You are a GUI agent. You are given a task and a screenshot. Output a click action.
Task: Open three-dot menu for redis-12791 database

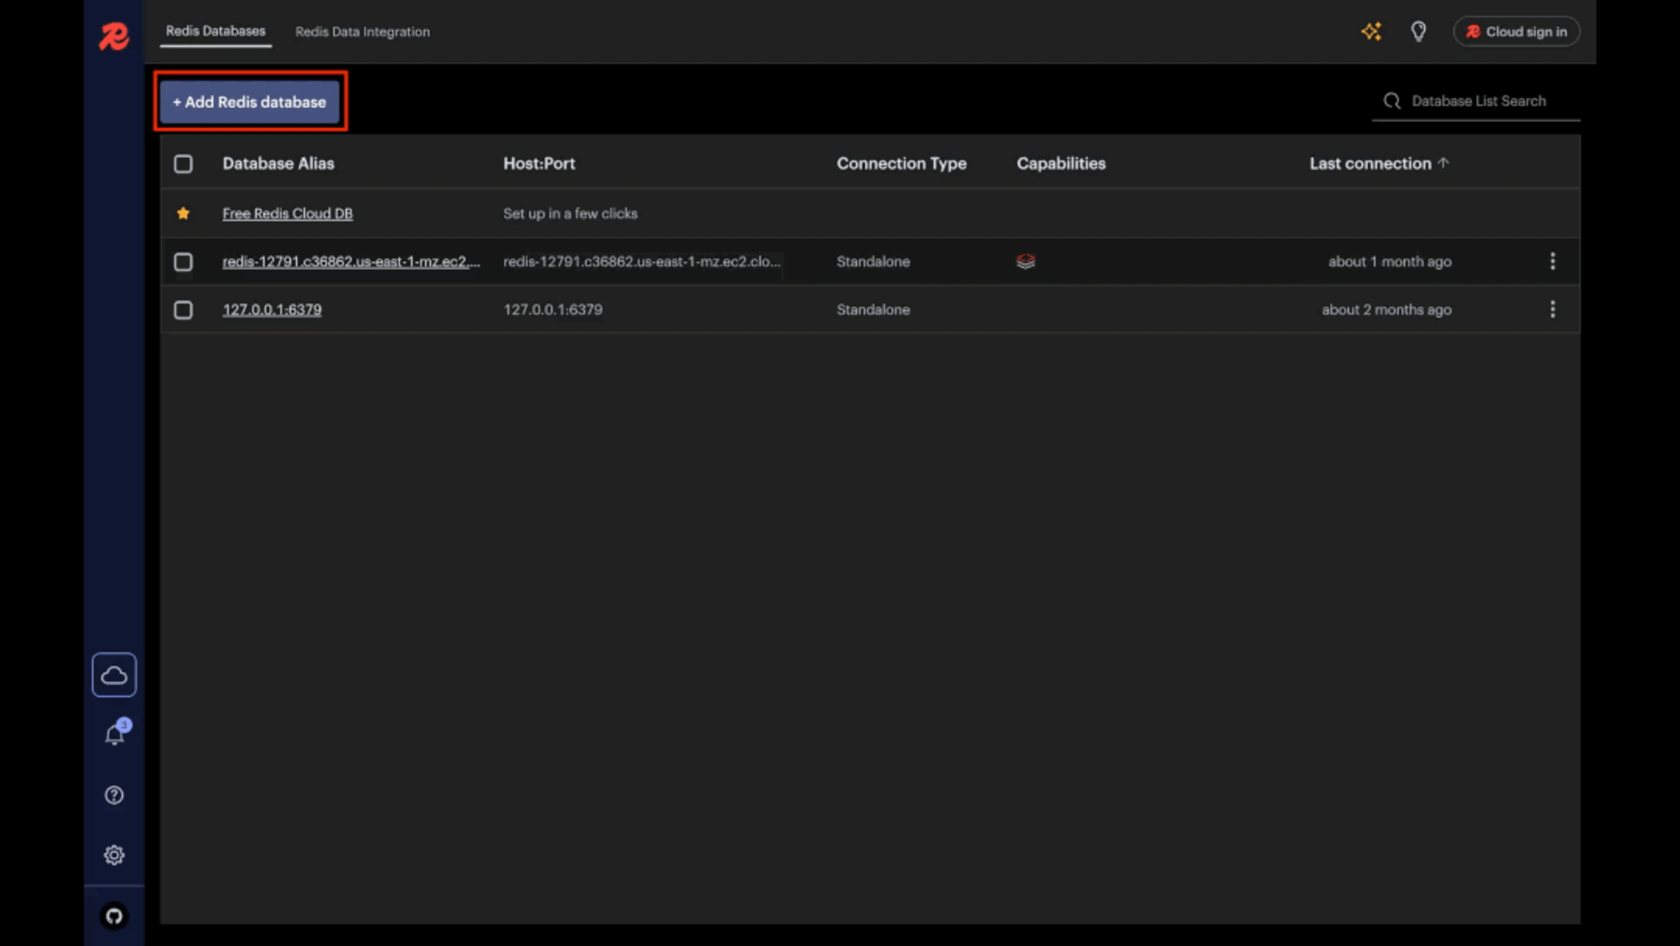coord(1552,261)
